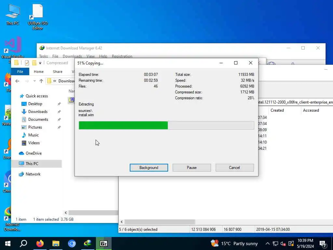This screenshot has height=250, width=333.
Task: Open Firefox from the taskbar
Action: tap(40, 243)
